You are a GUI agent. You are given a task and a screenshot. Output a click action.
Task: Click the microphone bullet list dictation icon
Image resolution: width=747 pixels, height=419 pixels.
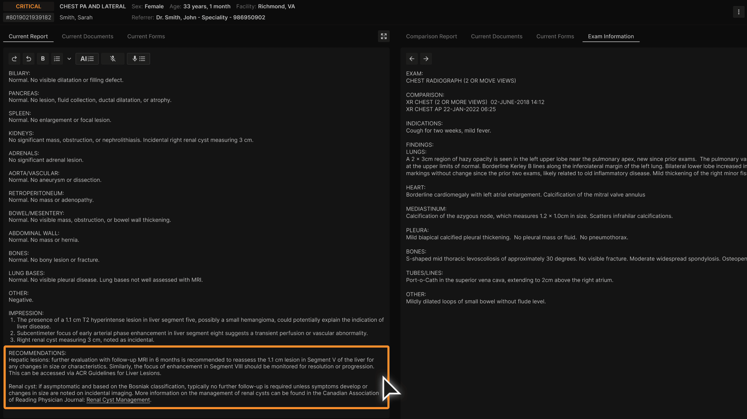(x=138, y=59)
